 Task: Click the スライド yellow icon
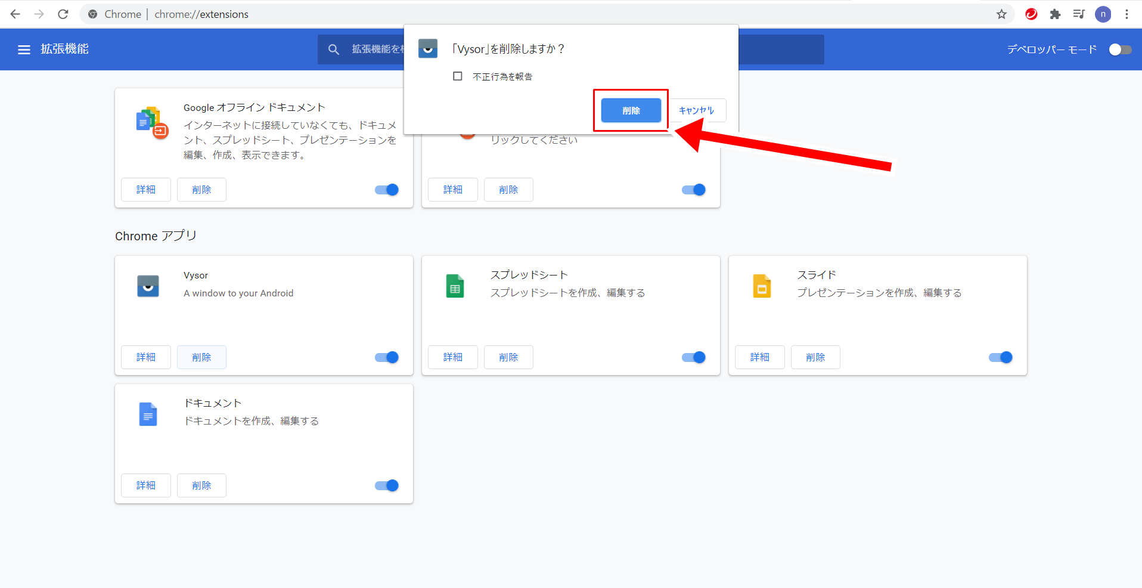click(762, 286)
